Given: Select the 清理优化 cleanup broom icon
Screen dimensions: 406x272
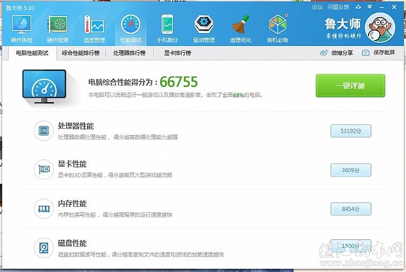Looking at the screenshot, I should pyautogui.click(x=240, y=28).
